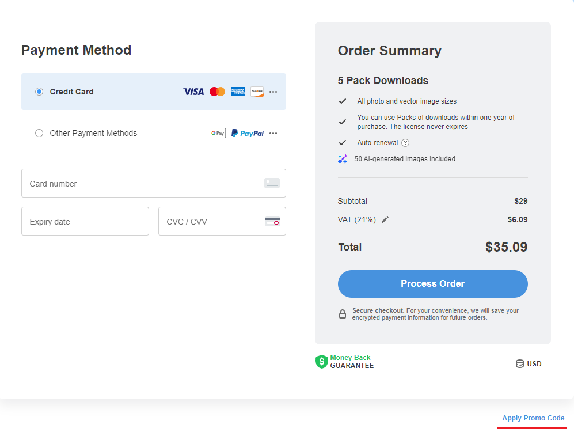Click the Mastercard logo icon
574x432 pixels.
click(217, 92)
